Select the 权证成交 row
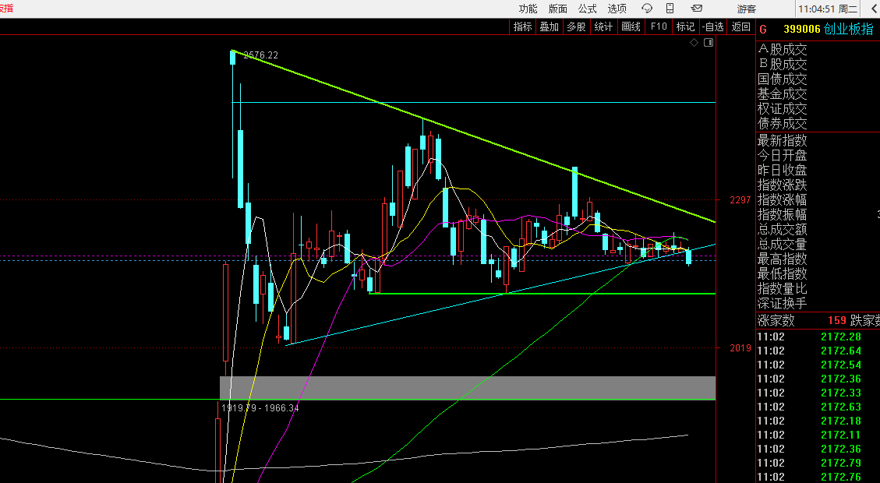This screenshot has height=483, width=880. pos(783,109)
